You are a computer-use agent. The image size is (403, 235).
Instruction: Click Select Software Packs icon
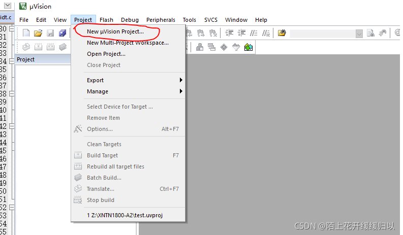point(236,47)
